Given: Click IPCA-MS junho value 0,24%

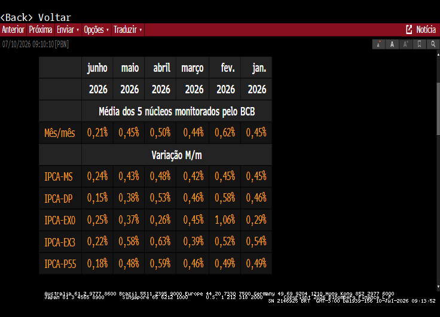Looking at the screenshot, I should pos(97,176).
